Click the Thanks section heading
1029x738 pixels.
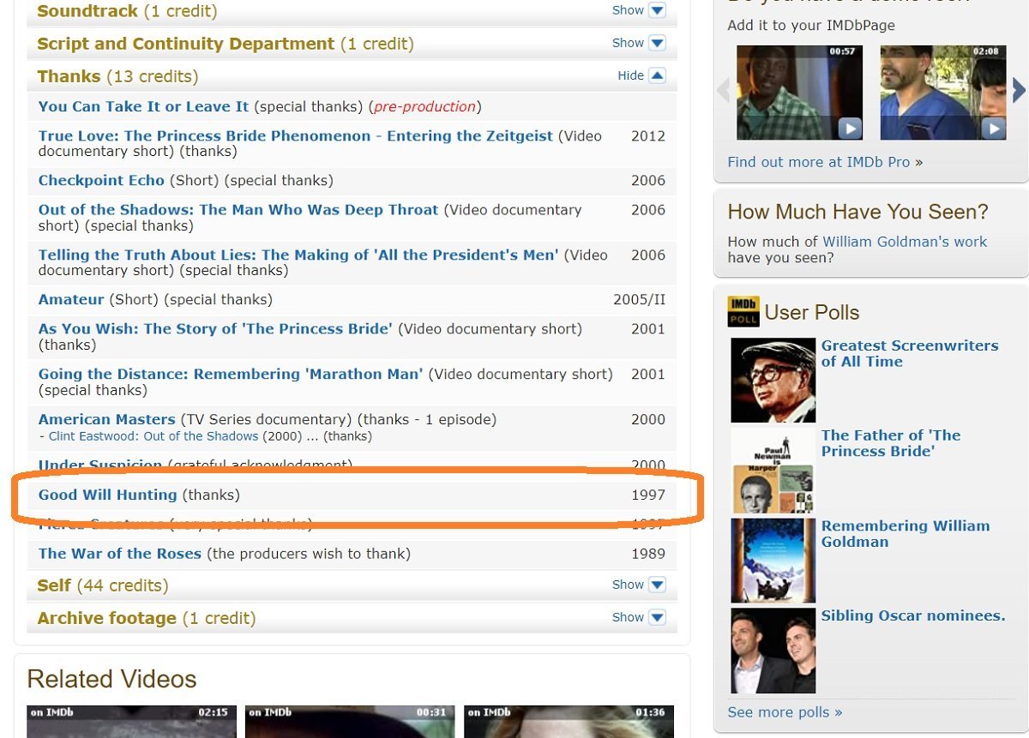(x=69, y=76)
